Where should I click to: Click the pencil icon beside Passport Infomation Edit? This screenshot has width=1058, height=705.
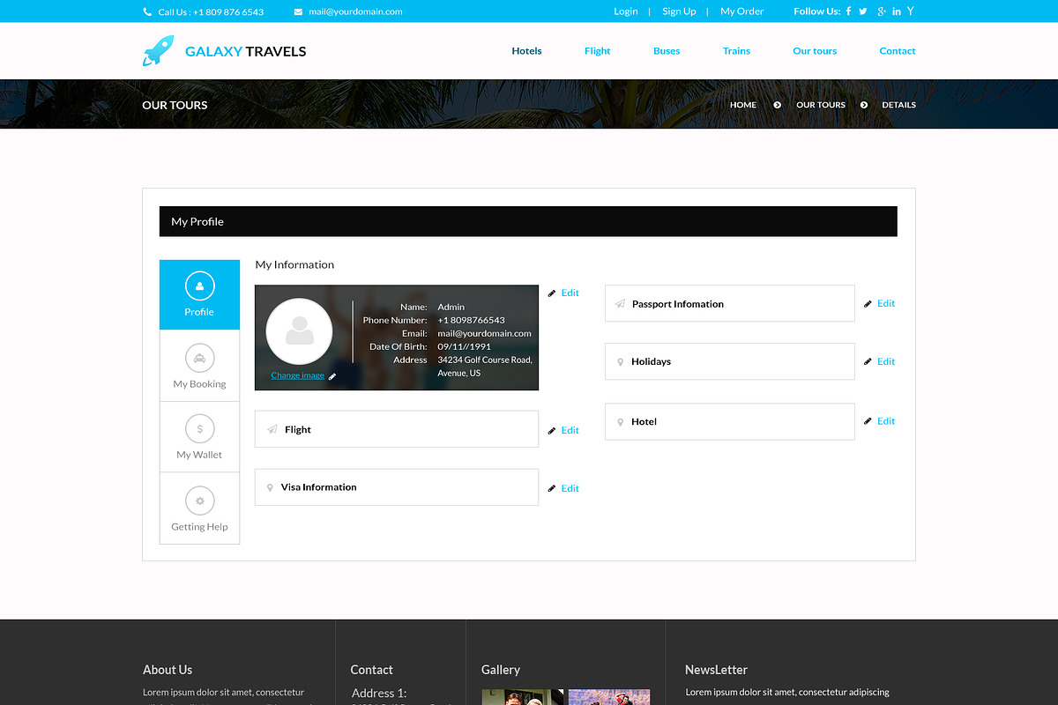(868, 304)
